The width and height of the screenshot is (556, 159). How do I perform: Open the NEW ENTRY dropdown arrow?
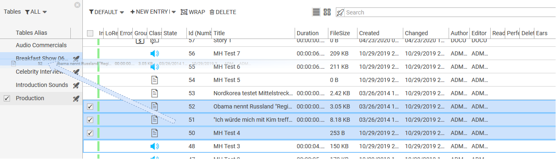pyautogui.click(x=174, y=12)
